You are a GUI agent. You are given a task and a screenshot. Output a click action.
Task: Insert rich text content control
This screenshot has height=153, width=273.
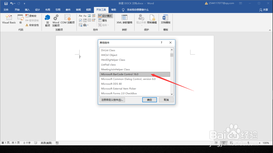pos(81,16)
